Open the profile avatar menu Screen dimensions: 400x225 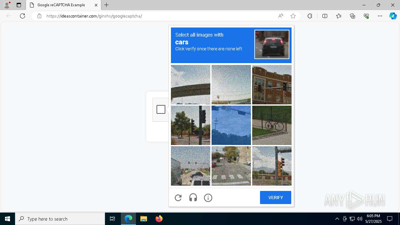tap(7, 5)
